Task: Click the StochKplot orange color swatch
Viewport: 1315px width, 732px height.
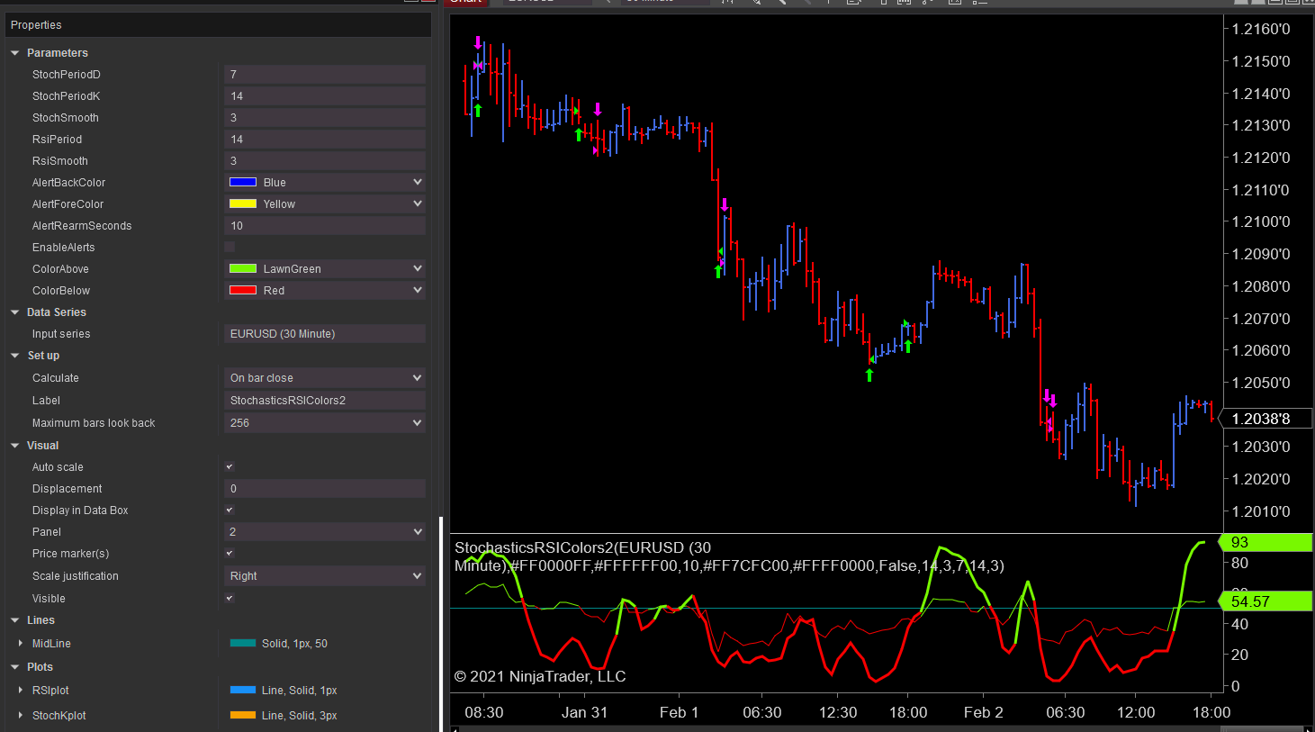Action: (243, 715)
